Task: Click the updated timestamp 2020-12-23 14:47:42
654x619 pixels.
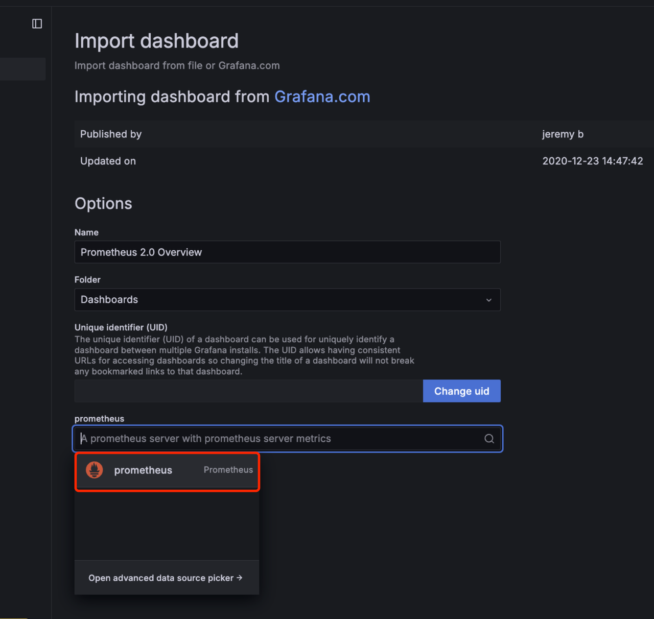Action: (592, 161)
